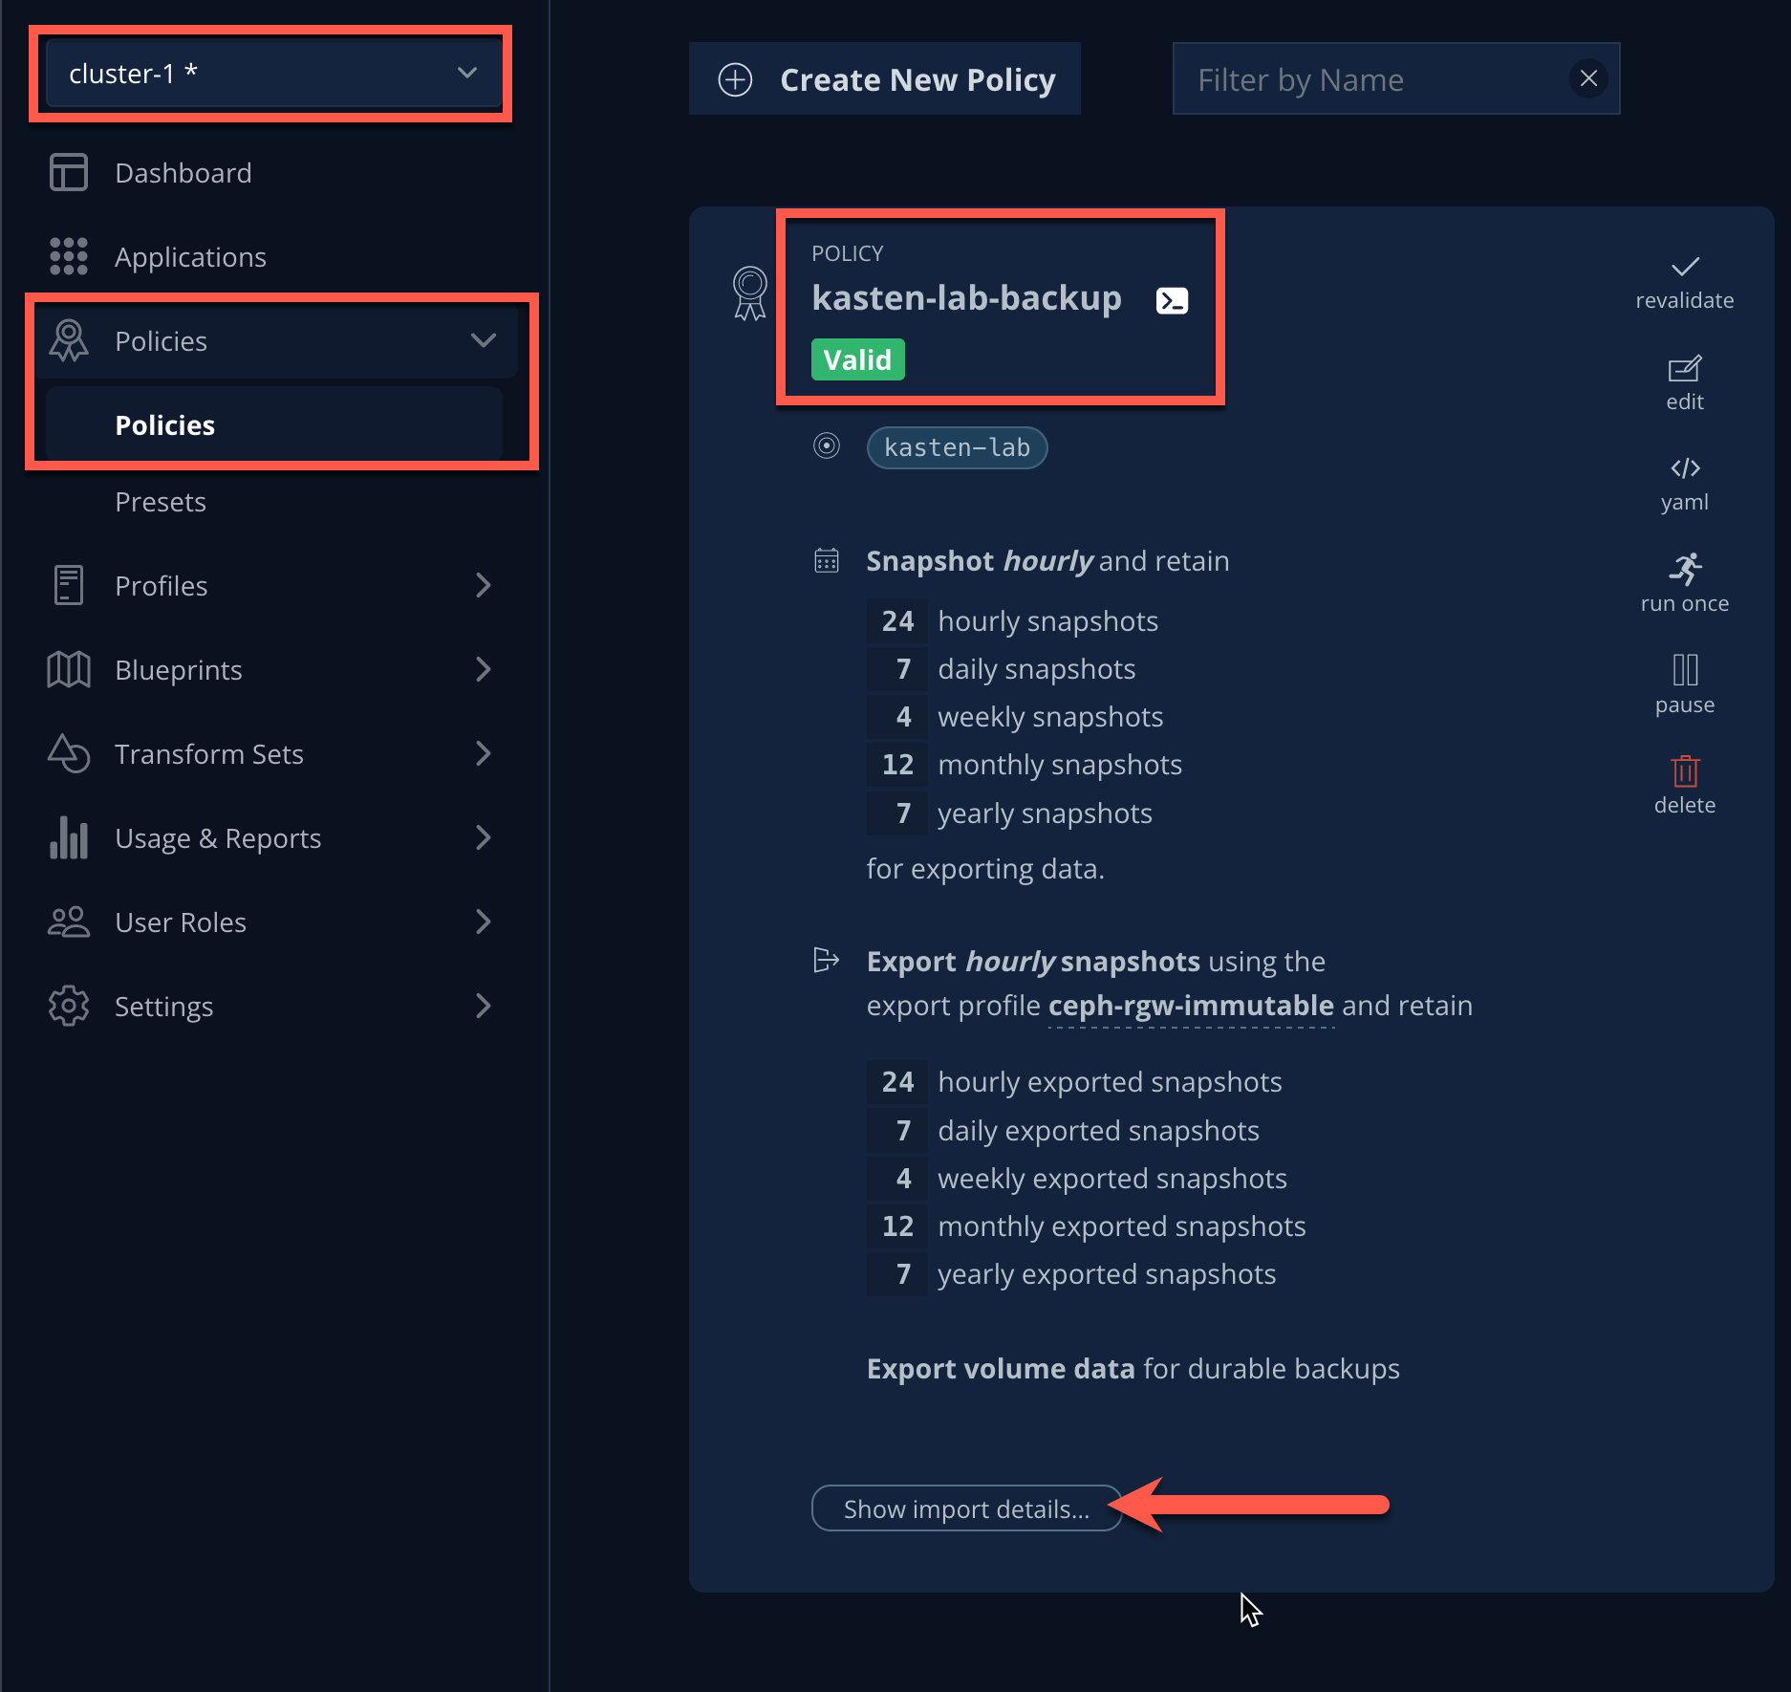Screen dimensions: 1791x1692
Task: Expand the Settings section chevron
Action: tap(484, 1006)
